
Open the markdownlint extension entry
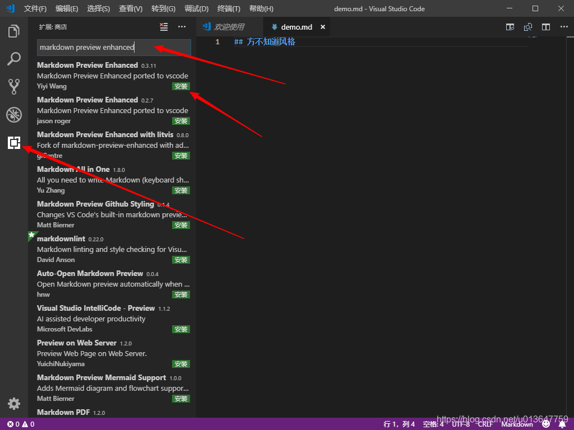pos(112,249)
